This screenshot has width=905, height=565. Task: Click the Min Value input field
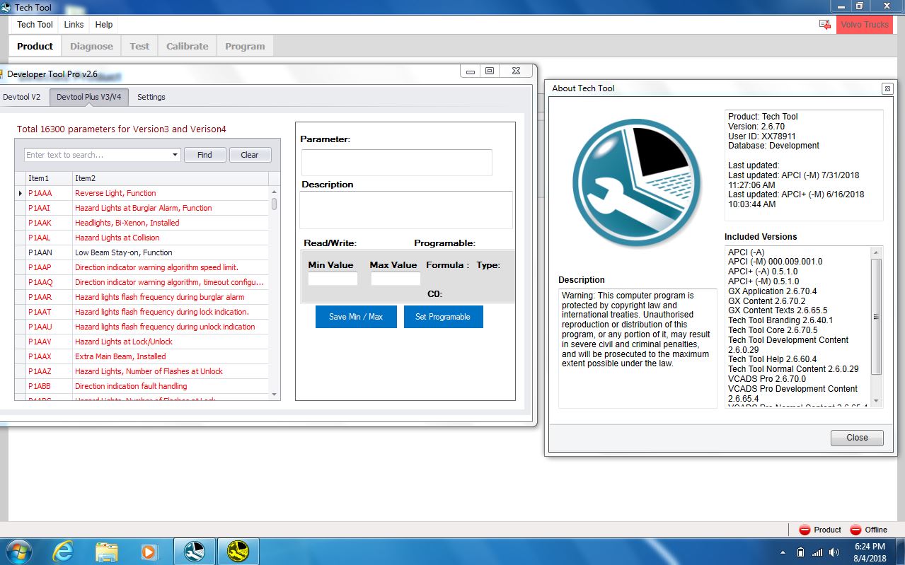pyautogui.click(x=333, y=279)
